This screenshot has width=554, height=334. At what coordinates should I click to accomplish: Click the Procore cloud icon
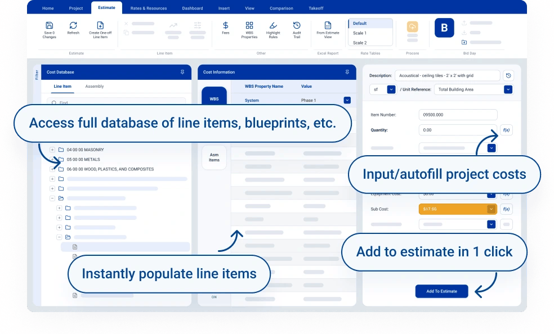tap(412, 26)
